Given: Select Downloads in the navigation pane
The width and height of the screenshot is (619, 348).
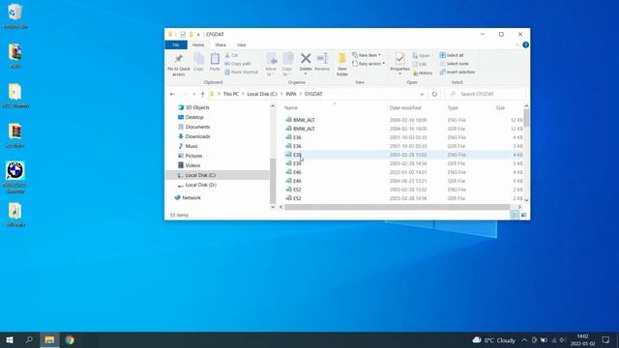Looking at the screenshot, I should (x=197, y=136).
